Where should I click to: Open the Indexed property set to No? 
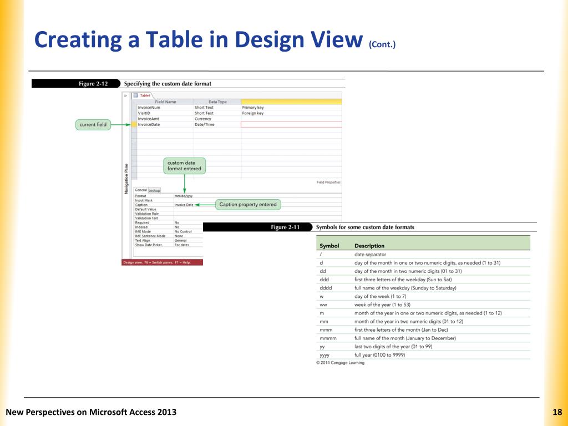(x=177, y=227)
